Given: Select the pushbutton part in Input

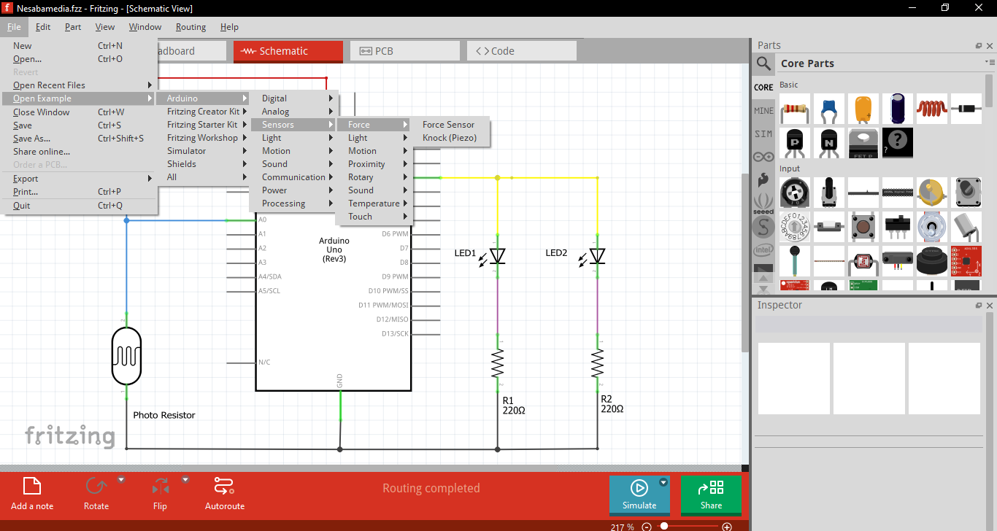Looking at the screenshot, I should click(x=863, y=226).
